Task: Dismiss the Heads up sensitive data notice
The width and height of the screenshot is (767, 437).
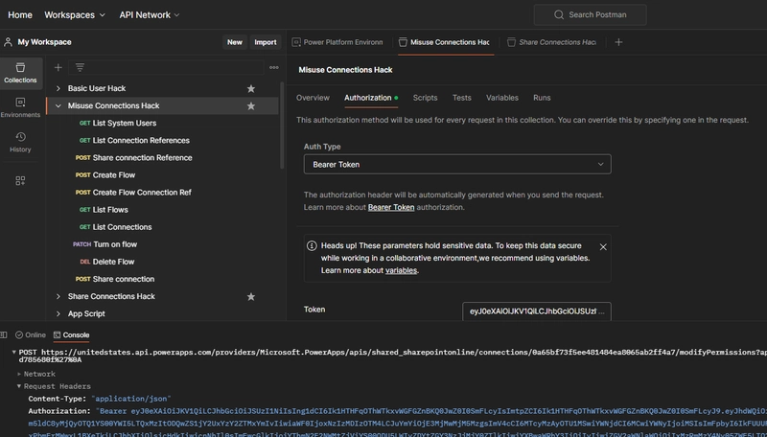Action: click(602, 246)
